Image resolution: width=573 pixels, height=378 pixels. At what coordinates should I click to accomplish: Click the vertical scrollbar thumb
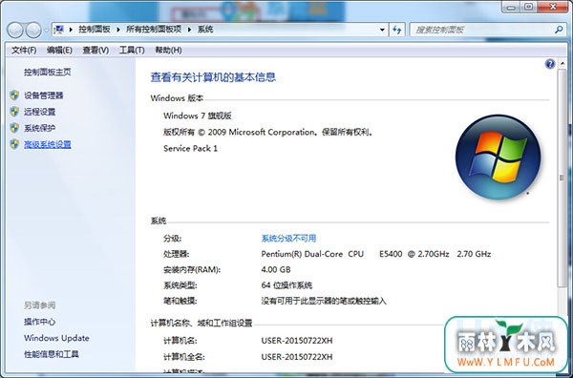pyautogui.click(x=562, y=178)
